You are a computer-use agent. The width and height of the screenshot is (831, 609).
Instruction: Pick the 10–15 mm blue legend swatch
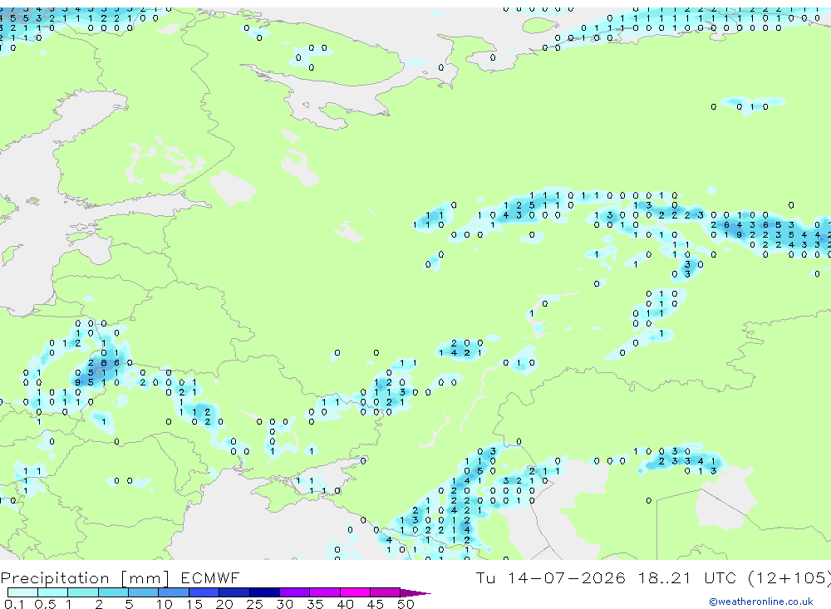point(174,592)
